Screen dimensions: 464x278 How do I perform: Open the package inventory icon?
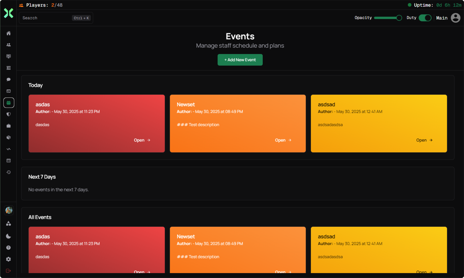click(x=8, y=137)
